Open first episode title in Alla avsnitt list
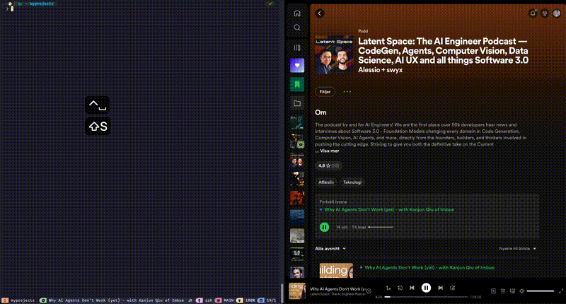This screenshot has width=566, height=304. tap(429, 267)
